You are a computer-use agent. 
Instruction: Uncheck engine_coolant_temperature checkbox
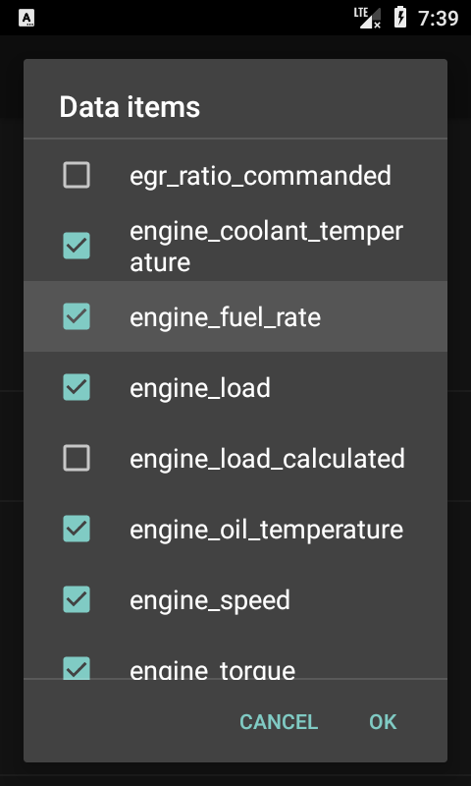[77, 246]
